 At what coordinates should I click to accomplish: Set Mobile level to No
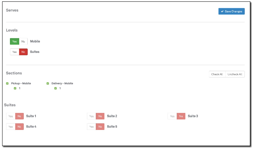coord(23,41)
